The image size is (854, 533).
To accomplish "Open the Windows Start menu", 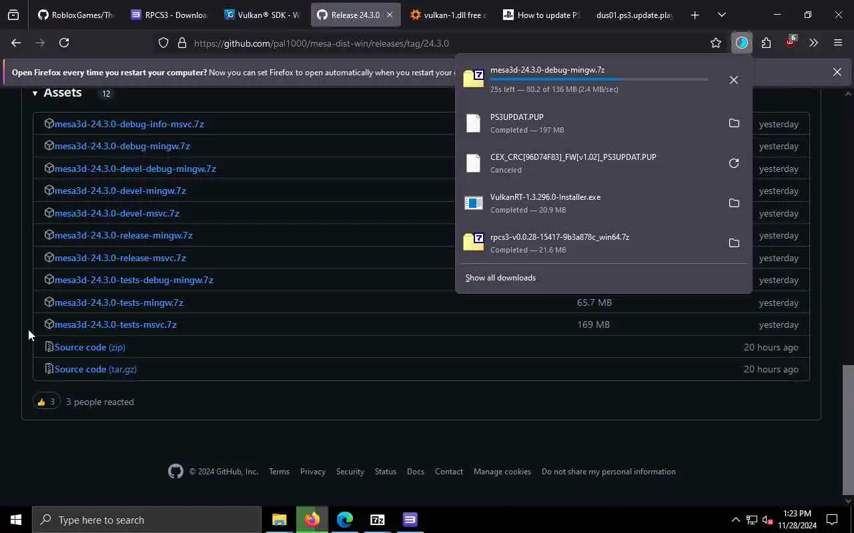I will tap(16, 520).
